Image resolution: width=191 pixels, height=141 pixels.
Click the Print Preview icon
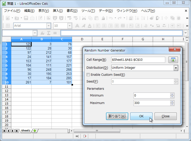61,18
